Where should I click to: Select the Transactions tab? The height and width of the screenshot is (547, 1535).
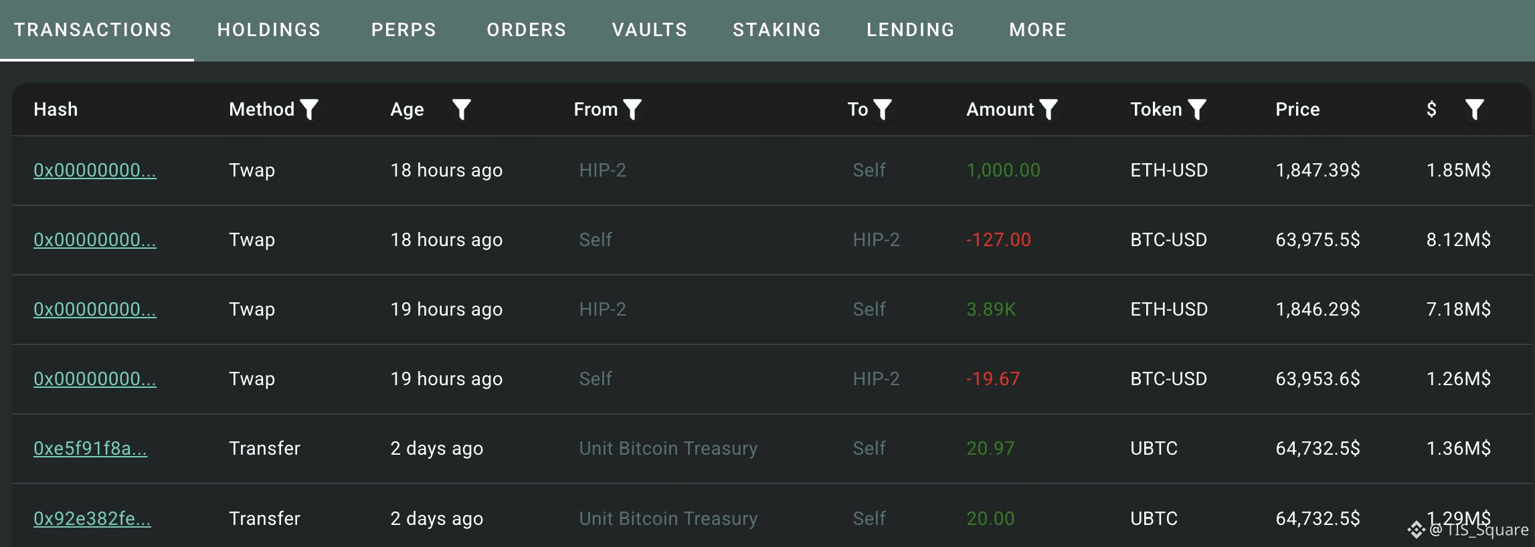pos(93,30)
